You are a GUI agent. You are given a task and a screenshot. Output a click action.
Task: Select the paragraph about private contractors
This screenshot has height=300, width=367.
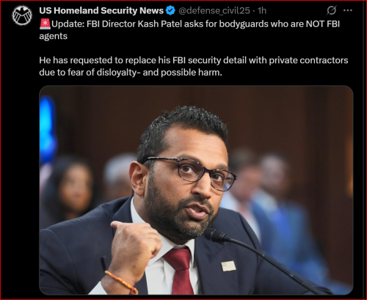194,66
